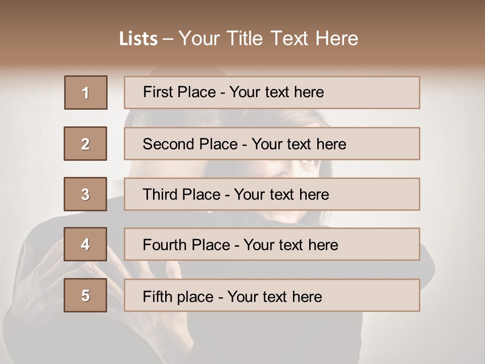Click the number 1 box

point(85,93)
